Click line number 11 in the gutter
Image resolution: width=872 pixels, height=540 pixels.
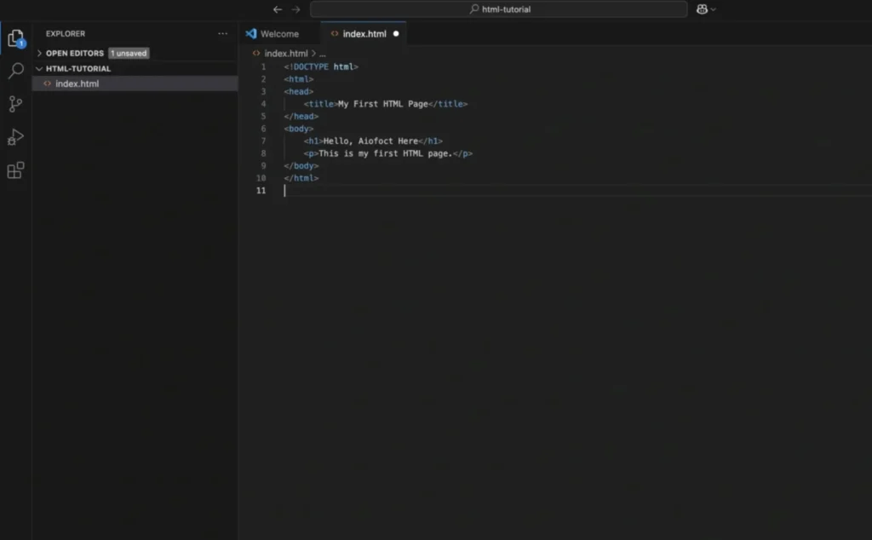coord(261,191)
